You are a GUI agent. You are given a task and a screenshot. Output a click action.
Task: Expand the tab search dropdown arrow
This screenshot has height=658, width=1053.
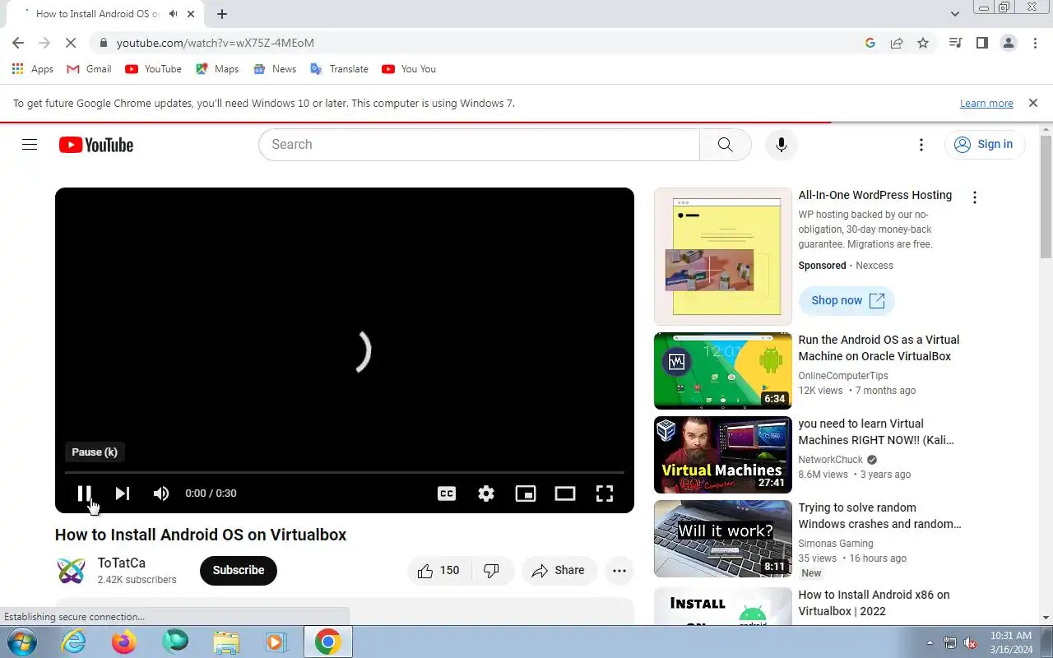click(954, 14)
